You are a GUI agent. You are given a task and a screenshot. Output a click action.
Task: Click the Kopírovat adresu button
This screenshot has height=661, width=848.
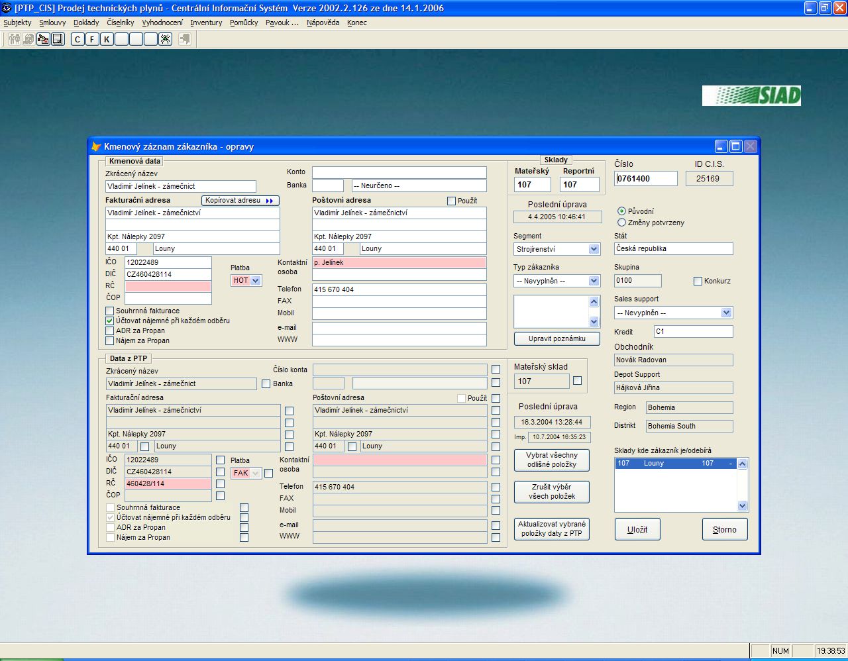240,201
